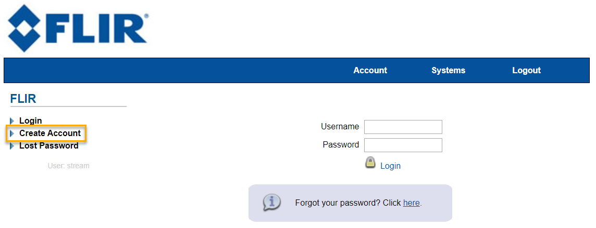Follow the "here" forgot password link

coord(411,203)
